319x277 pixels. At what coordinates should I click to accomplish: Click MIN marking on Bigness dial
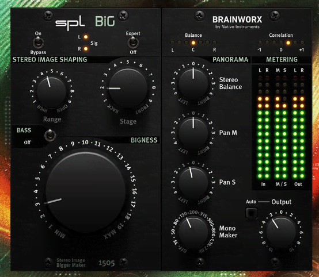(x=60, y=234)
